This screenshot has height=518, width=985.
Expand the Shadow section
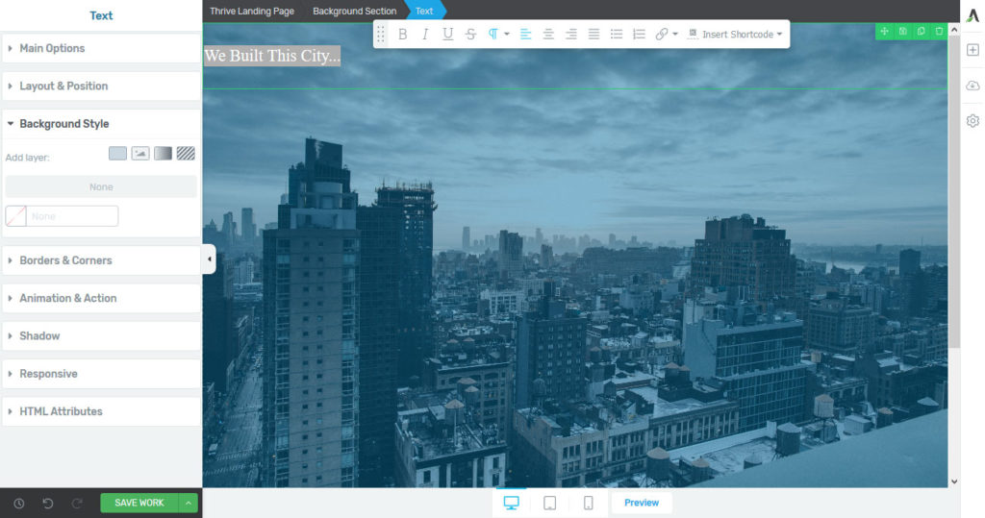coord(101,336)
